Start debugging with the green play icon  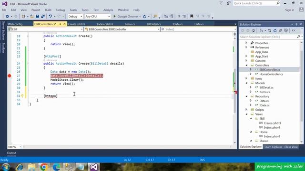tap(114, 17)
